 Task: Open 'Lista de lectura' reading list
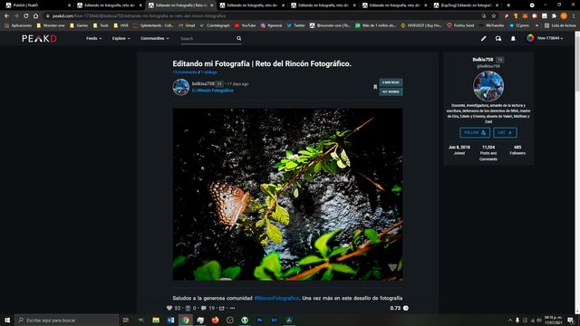[560, 25]
